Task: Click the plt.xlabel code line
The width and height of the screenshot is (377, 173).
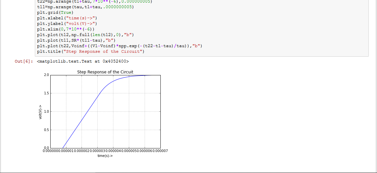Action: (x=67, y=18)
